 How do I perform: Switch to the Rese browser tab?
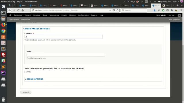[64, 5]
